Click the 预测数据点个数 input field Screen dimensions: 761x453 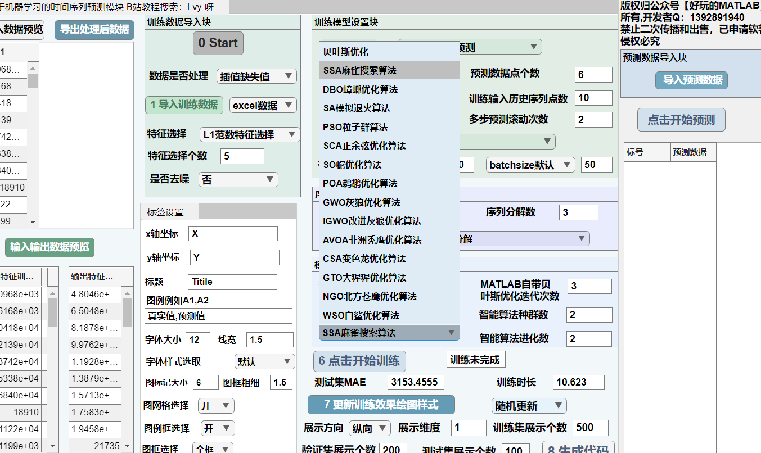593,75
